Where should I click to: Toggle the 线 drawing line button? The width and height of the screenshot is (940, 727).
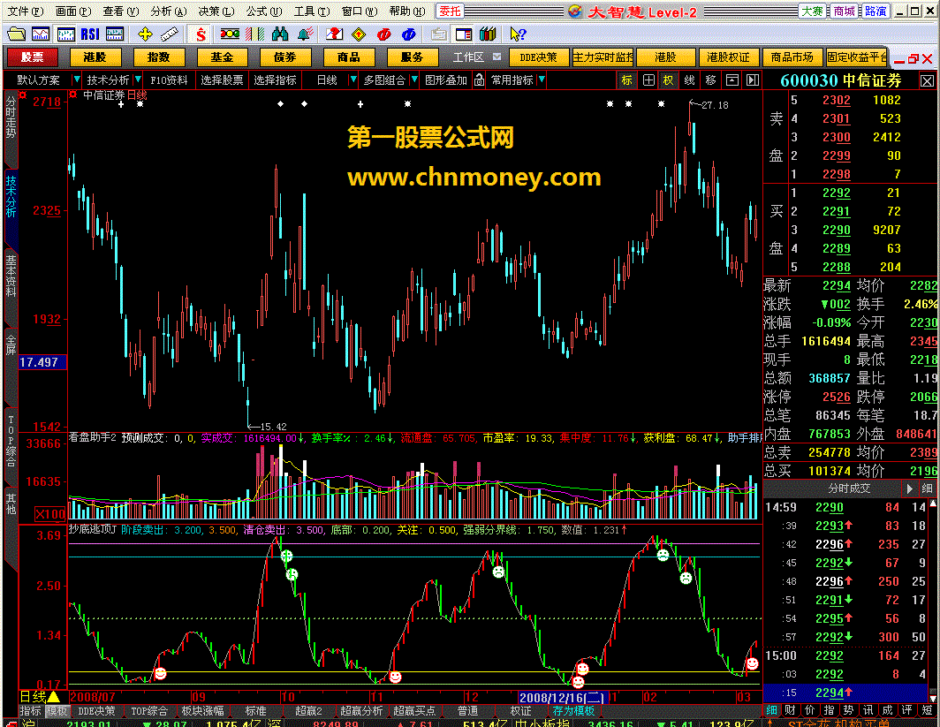(689, 80)
